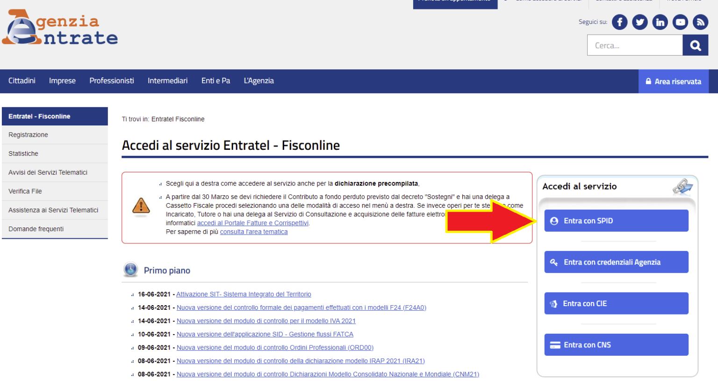
Task: Click the Accedi al servizio Entratel - Fisconline title
Action: pos(231,146)
